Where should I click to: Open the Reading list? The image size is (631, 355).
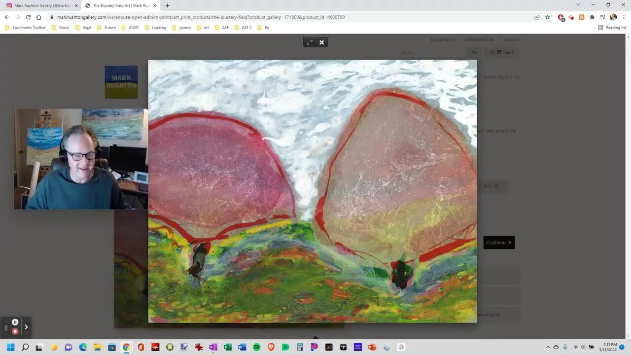point(612,28)
